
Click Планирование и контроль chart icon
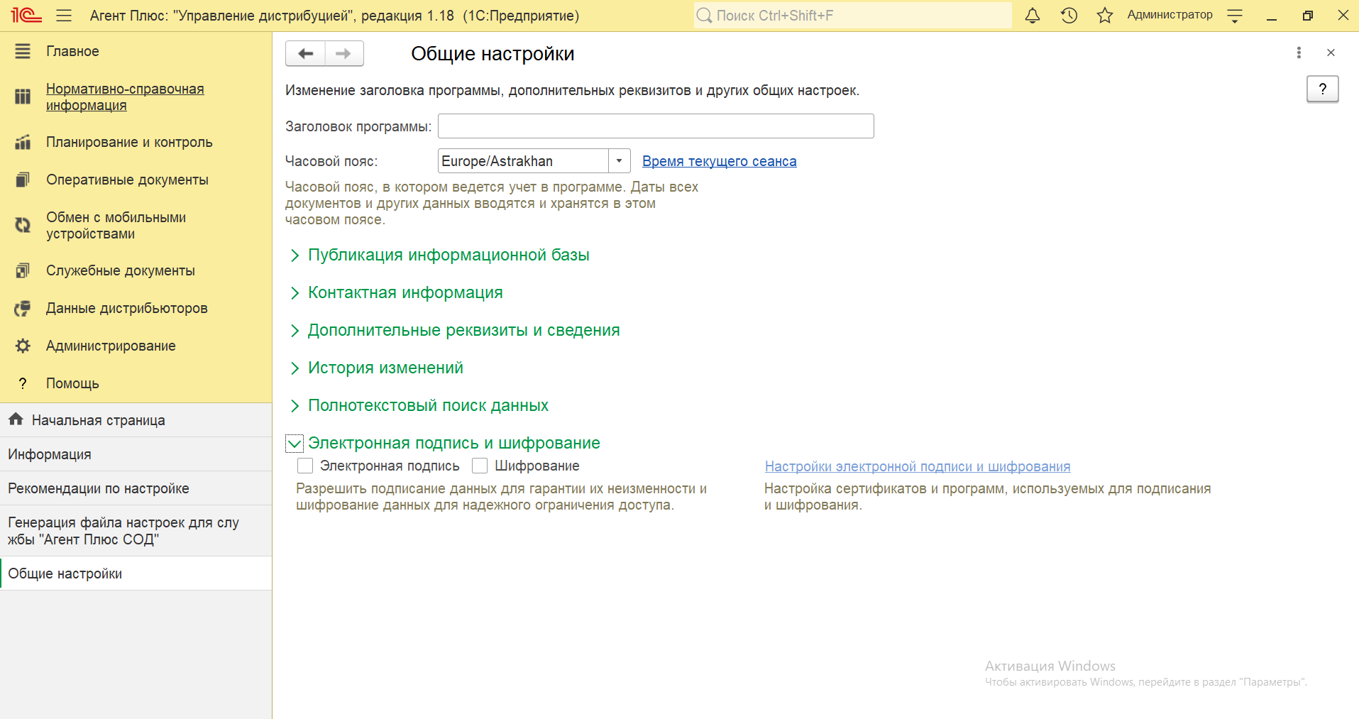23,142
